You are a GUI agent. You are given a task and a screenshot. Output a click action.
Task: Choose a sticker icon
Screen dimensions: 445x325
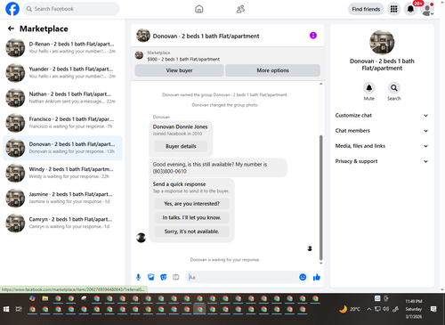164,277
